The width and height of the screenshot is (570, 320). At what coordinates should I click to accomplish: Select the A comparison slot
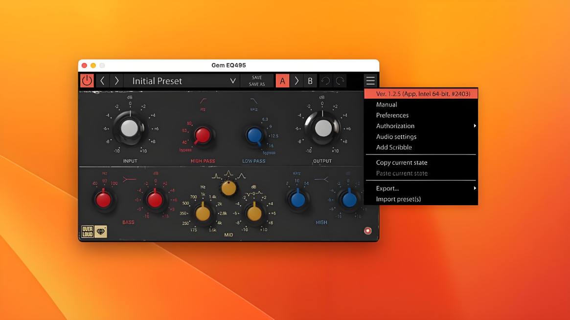tap(282, 81)
